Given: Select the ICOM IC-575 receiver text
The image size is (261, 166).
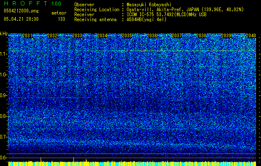Looking at the screenshot, I should (166, 15).
